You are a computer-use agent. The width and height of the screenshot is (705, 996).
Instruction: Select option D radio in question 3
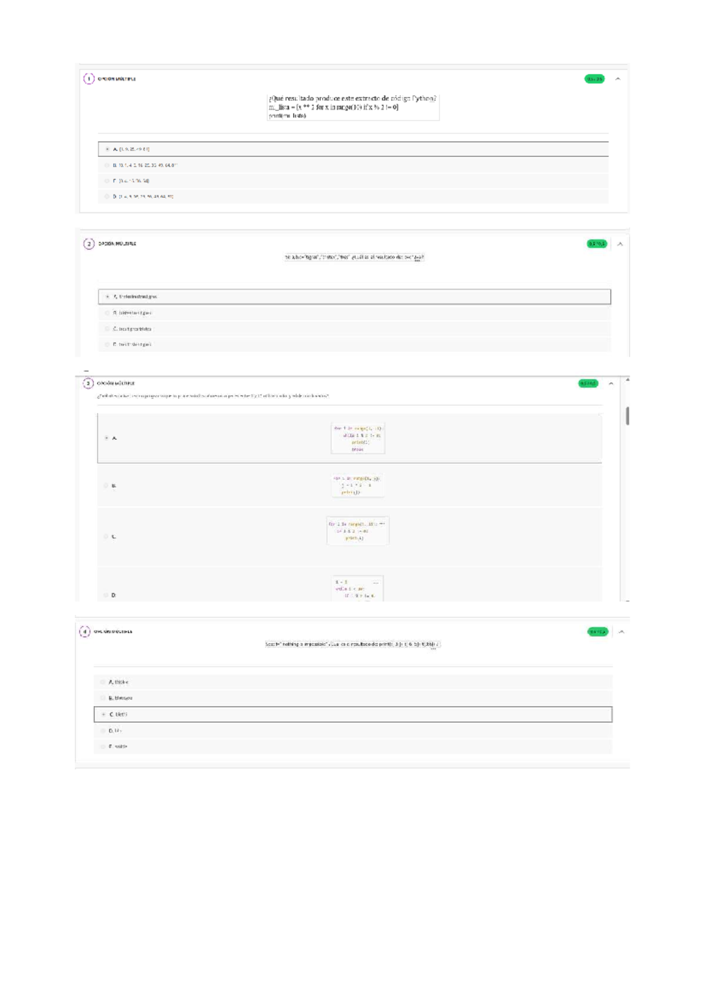click(x=106, y=595)
